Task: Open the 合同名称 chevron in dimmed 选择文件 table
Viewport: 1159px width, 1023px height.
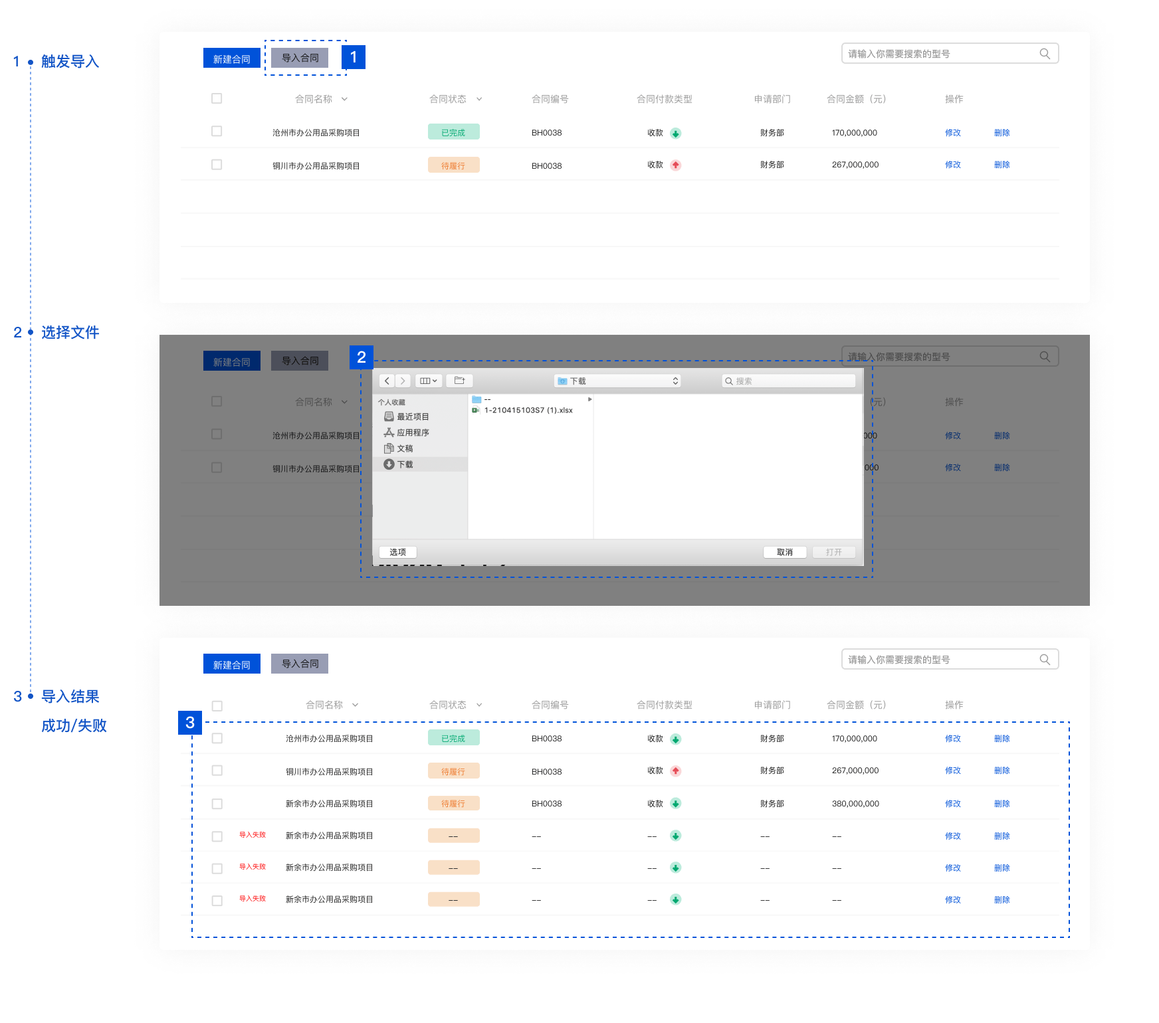Action: coord(344,402)
